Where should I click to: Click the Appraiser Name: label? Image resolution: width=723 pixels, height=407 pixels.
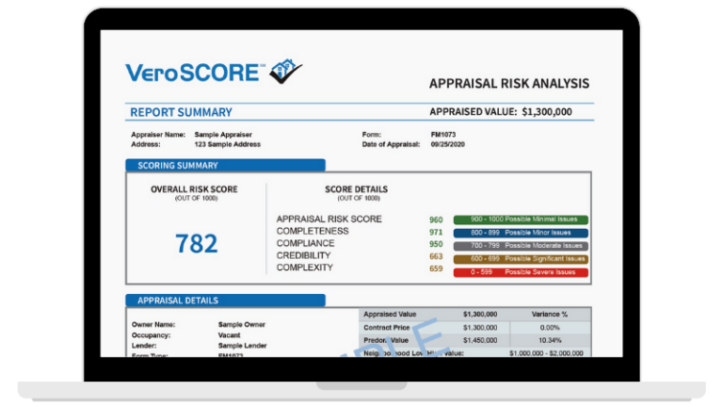tap(158, 135)
